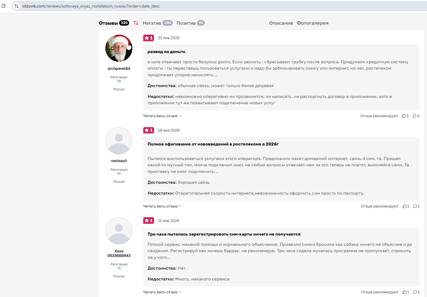The height and width of the screenshot is (297, 427).
Task: Click 'Достоинства: Хорошая связь' line
Action: click(x=179, y=183)
